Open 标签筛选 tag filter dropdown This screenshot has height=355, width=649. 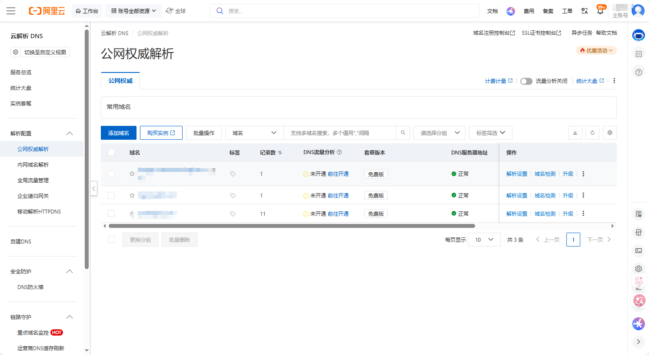tap(491, 133)
